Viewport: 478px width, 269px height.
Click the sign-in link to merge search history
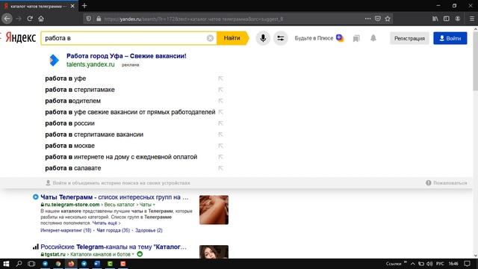[118, 183]
